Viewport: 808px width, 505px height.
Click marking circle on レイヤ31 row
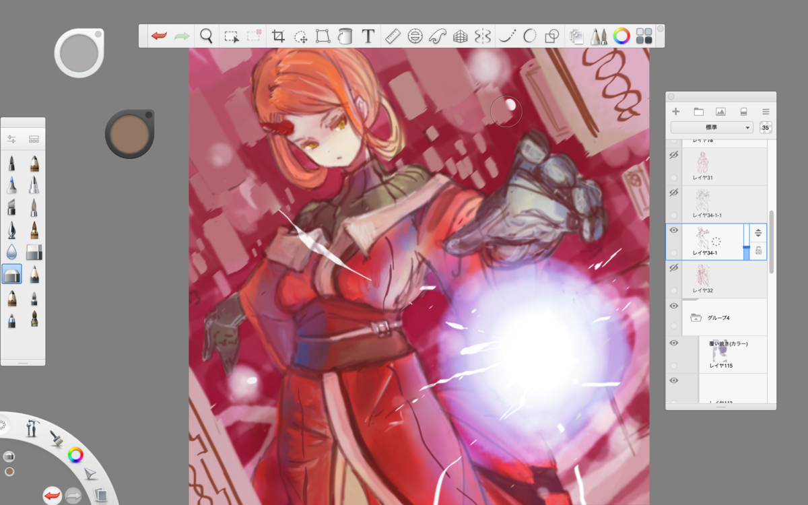point(674,178)
